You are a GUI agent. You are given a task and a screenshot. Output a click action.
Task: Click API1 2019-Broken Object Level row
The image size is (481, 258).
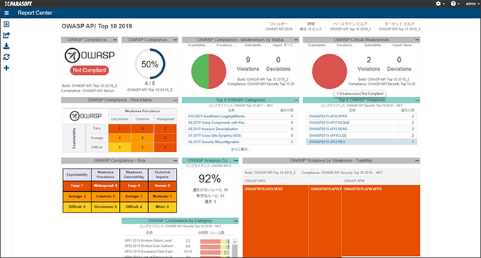(177, 241)
